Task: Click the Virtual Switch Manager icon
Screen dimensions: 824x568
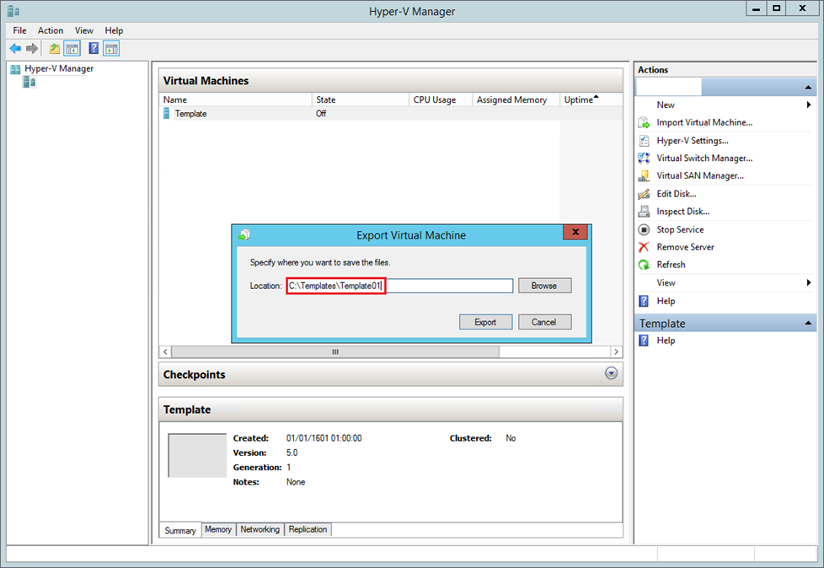Action: [644, 158]
